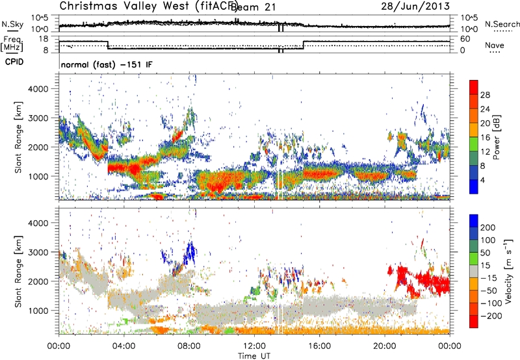Select the 04:00 time tick label
The width and height of the screenshot is (520, 360).
123,346
